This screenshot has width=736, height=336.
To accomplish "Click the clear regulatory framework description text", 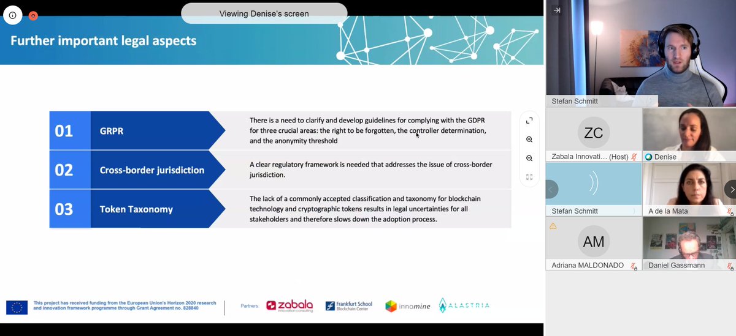I will (371, 170).
